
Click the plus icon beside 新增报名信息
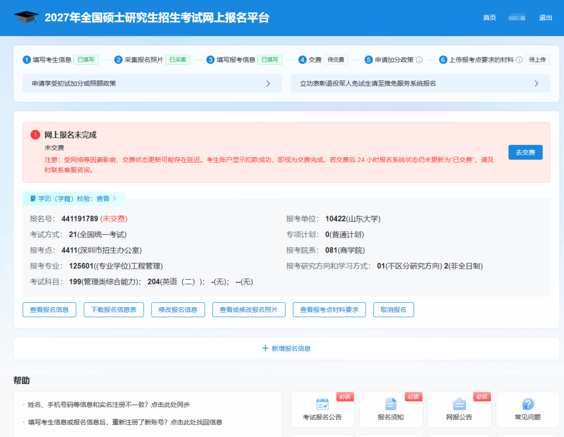click(x=265, y=348)
